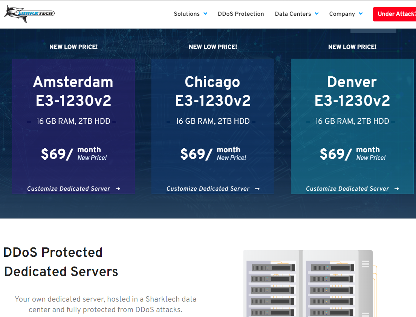Select the Denver E3-1230v2 card title

click(352, 91)
